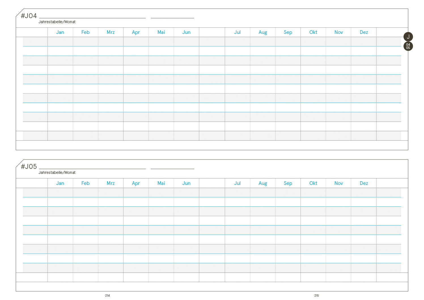Click Jul column header in #J04

pos(238,32)
